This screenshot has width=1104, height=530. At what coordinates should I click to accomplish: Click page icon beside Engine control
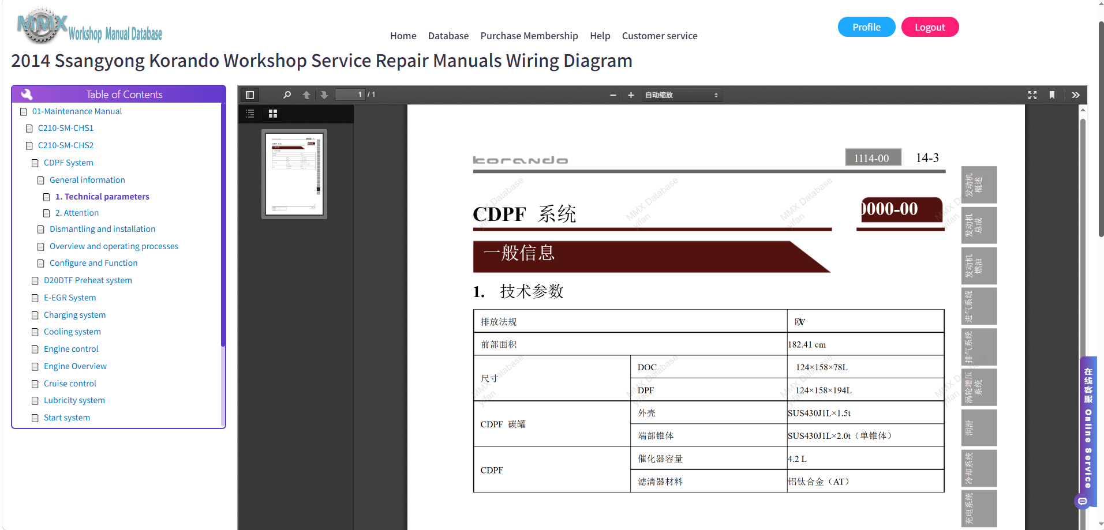pyautogui.click(x=35, y=349)
